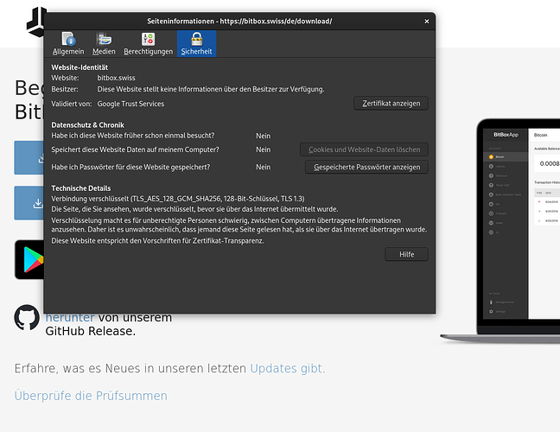Select the Berechtigungen tab
Image resolution: width=560 pixels, height=432 pixels.
pos(149,43)
